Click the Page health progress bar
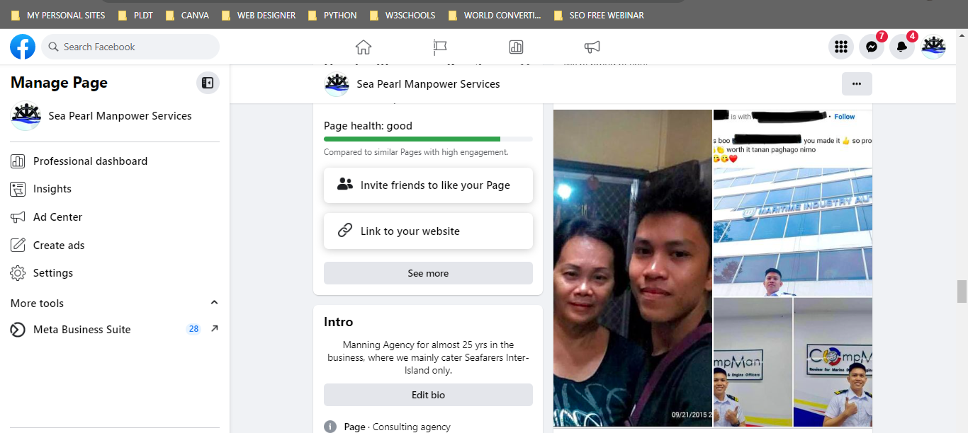This screenshot has height=433, width=968. (x=428, y=139)
